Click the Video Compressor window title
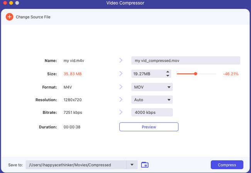 [x=126, y=3]
